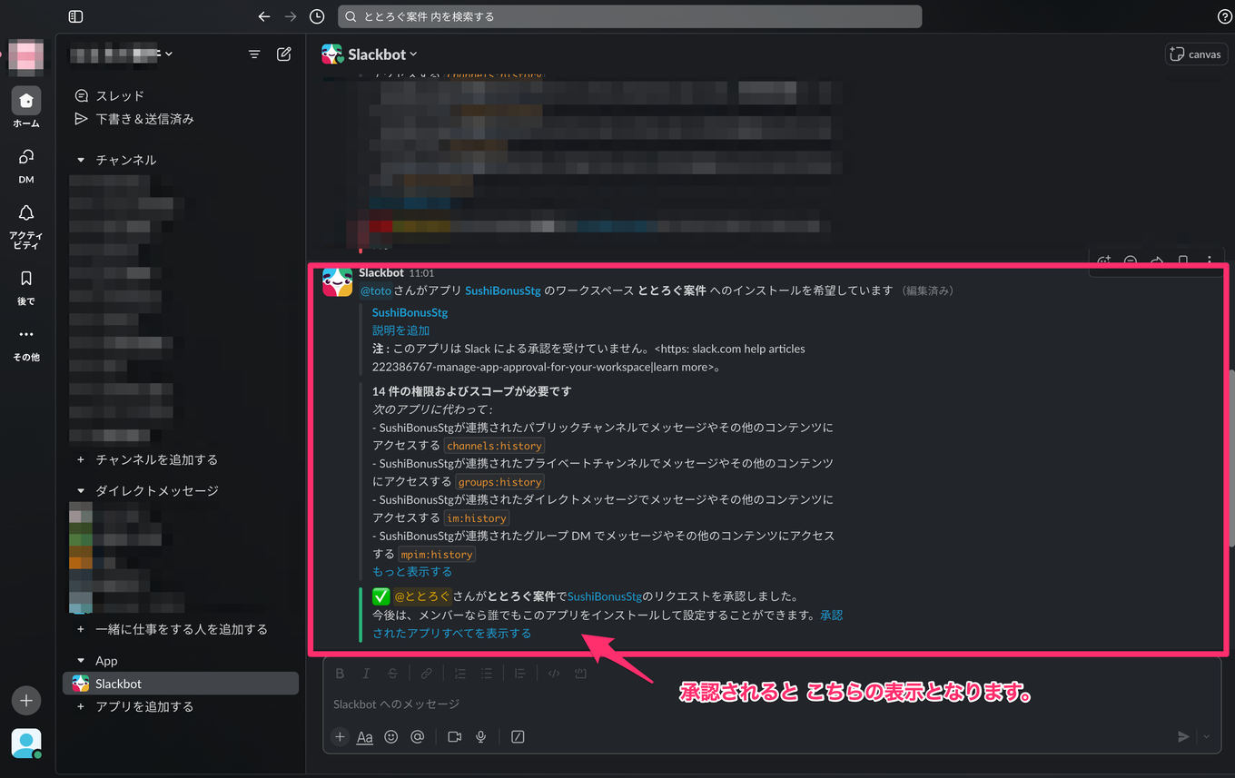Viewport: 1235px width, 778px height.
Task: Click the Slackbot avatar in the message
Action: click(338, 283)
